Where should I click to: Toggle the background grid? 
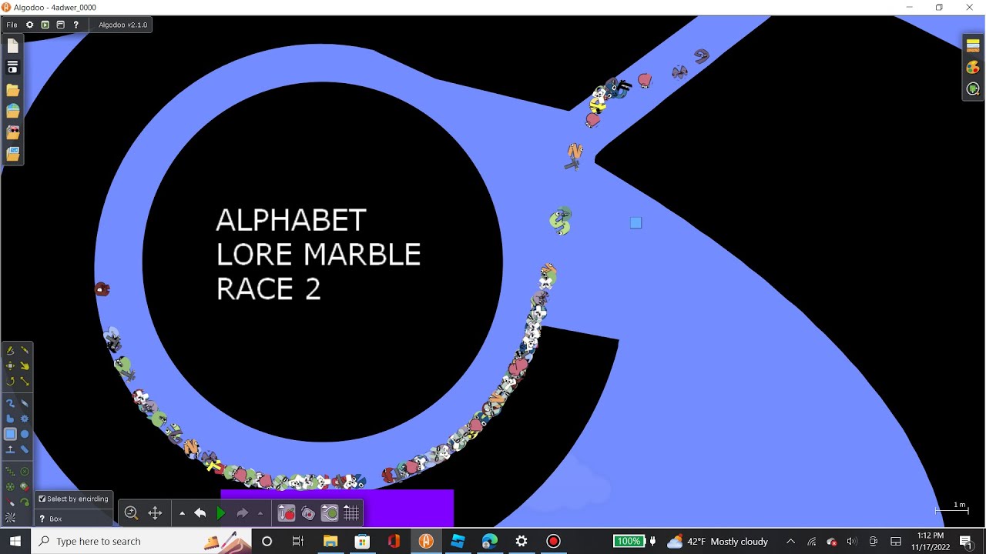click(x=351, y=513)
